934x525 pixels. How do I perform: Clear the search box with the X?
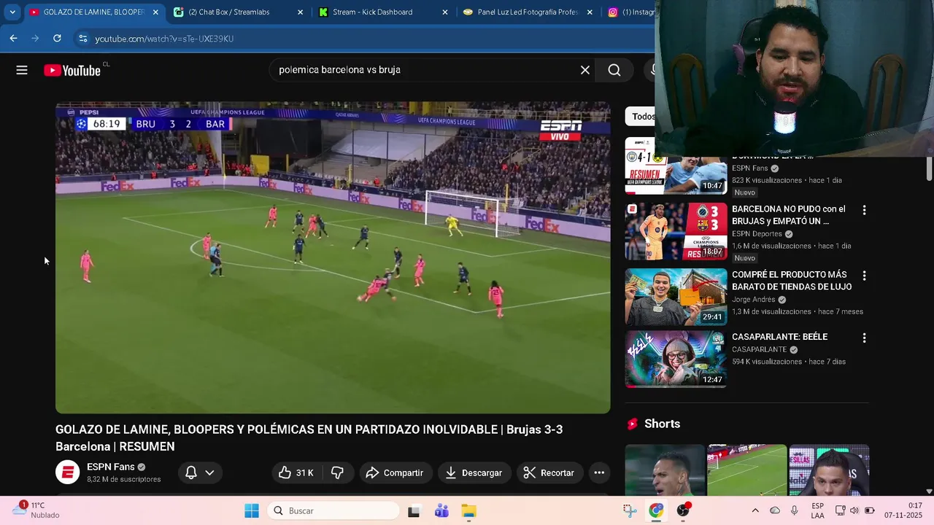pyautogui.click(x=584, y=70)
